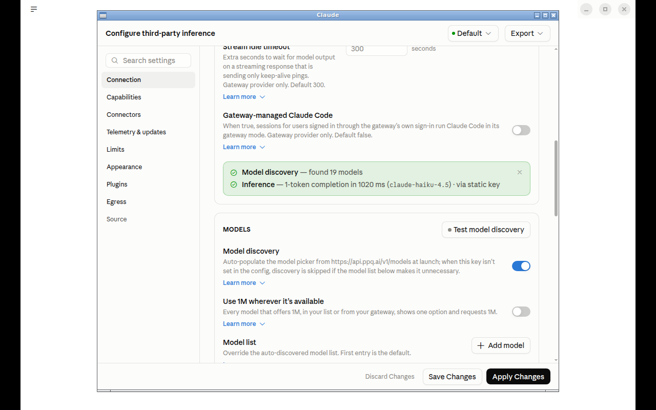Dismiss the Model discovery result banner
The width and height of the screenshot is (656, 410).
pos(520,172)
